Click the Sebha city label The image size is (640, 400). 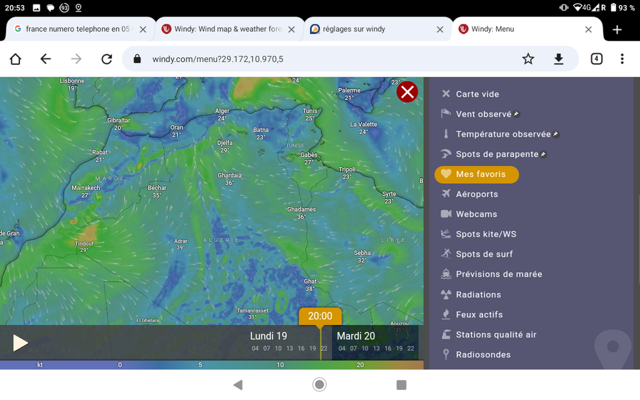tap(362, 253)
